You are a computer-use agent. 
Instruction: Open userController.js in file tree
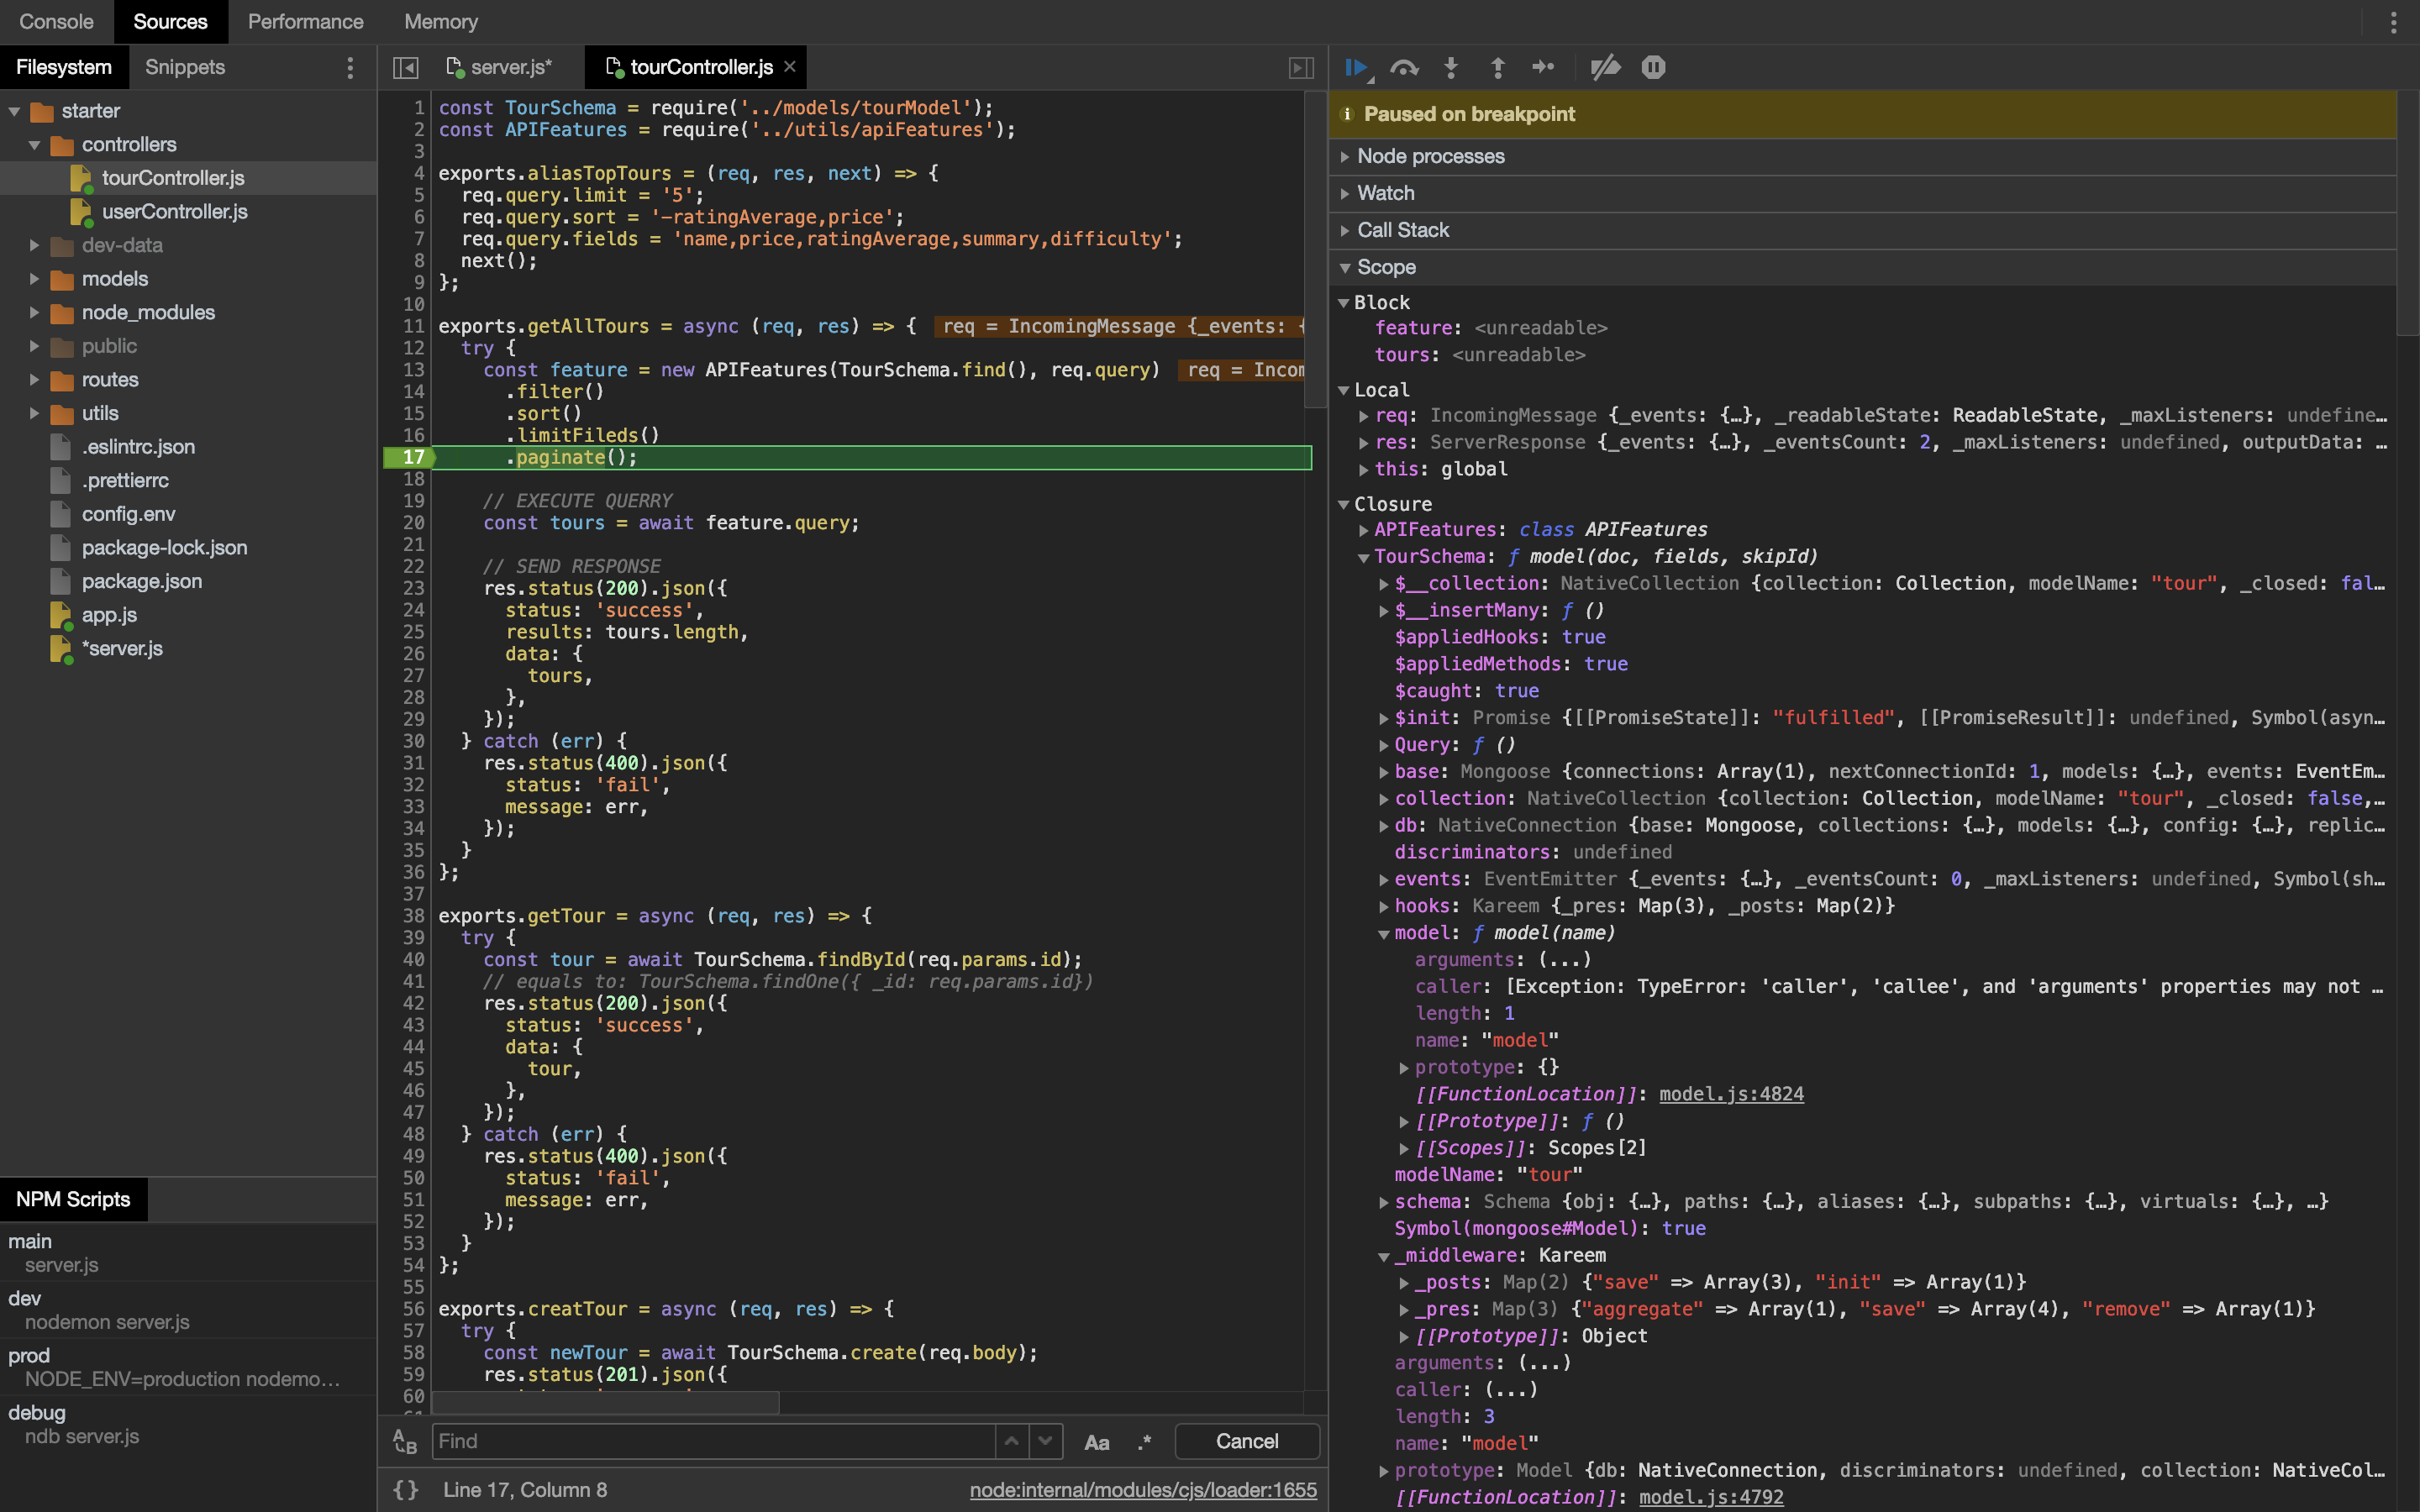tap(174, 211)
